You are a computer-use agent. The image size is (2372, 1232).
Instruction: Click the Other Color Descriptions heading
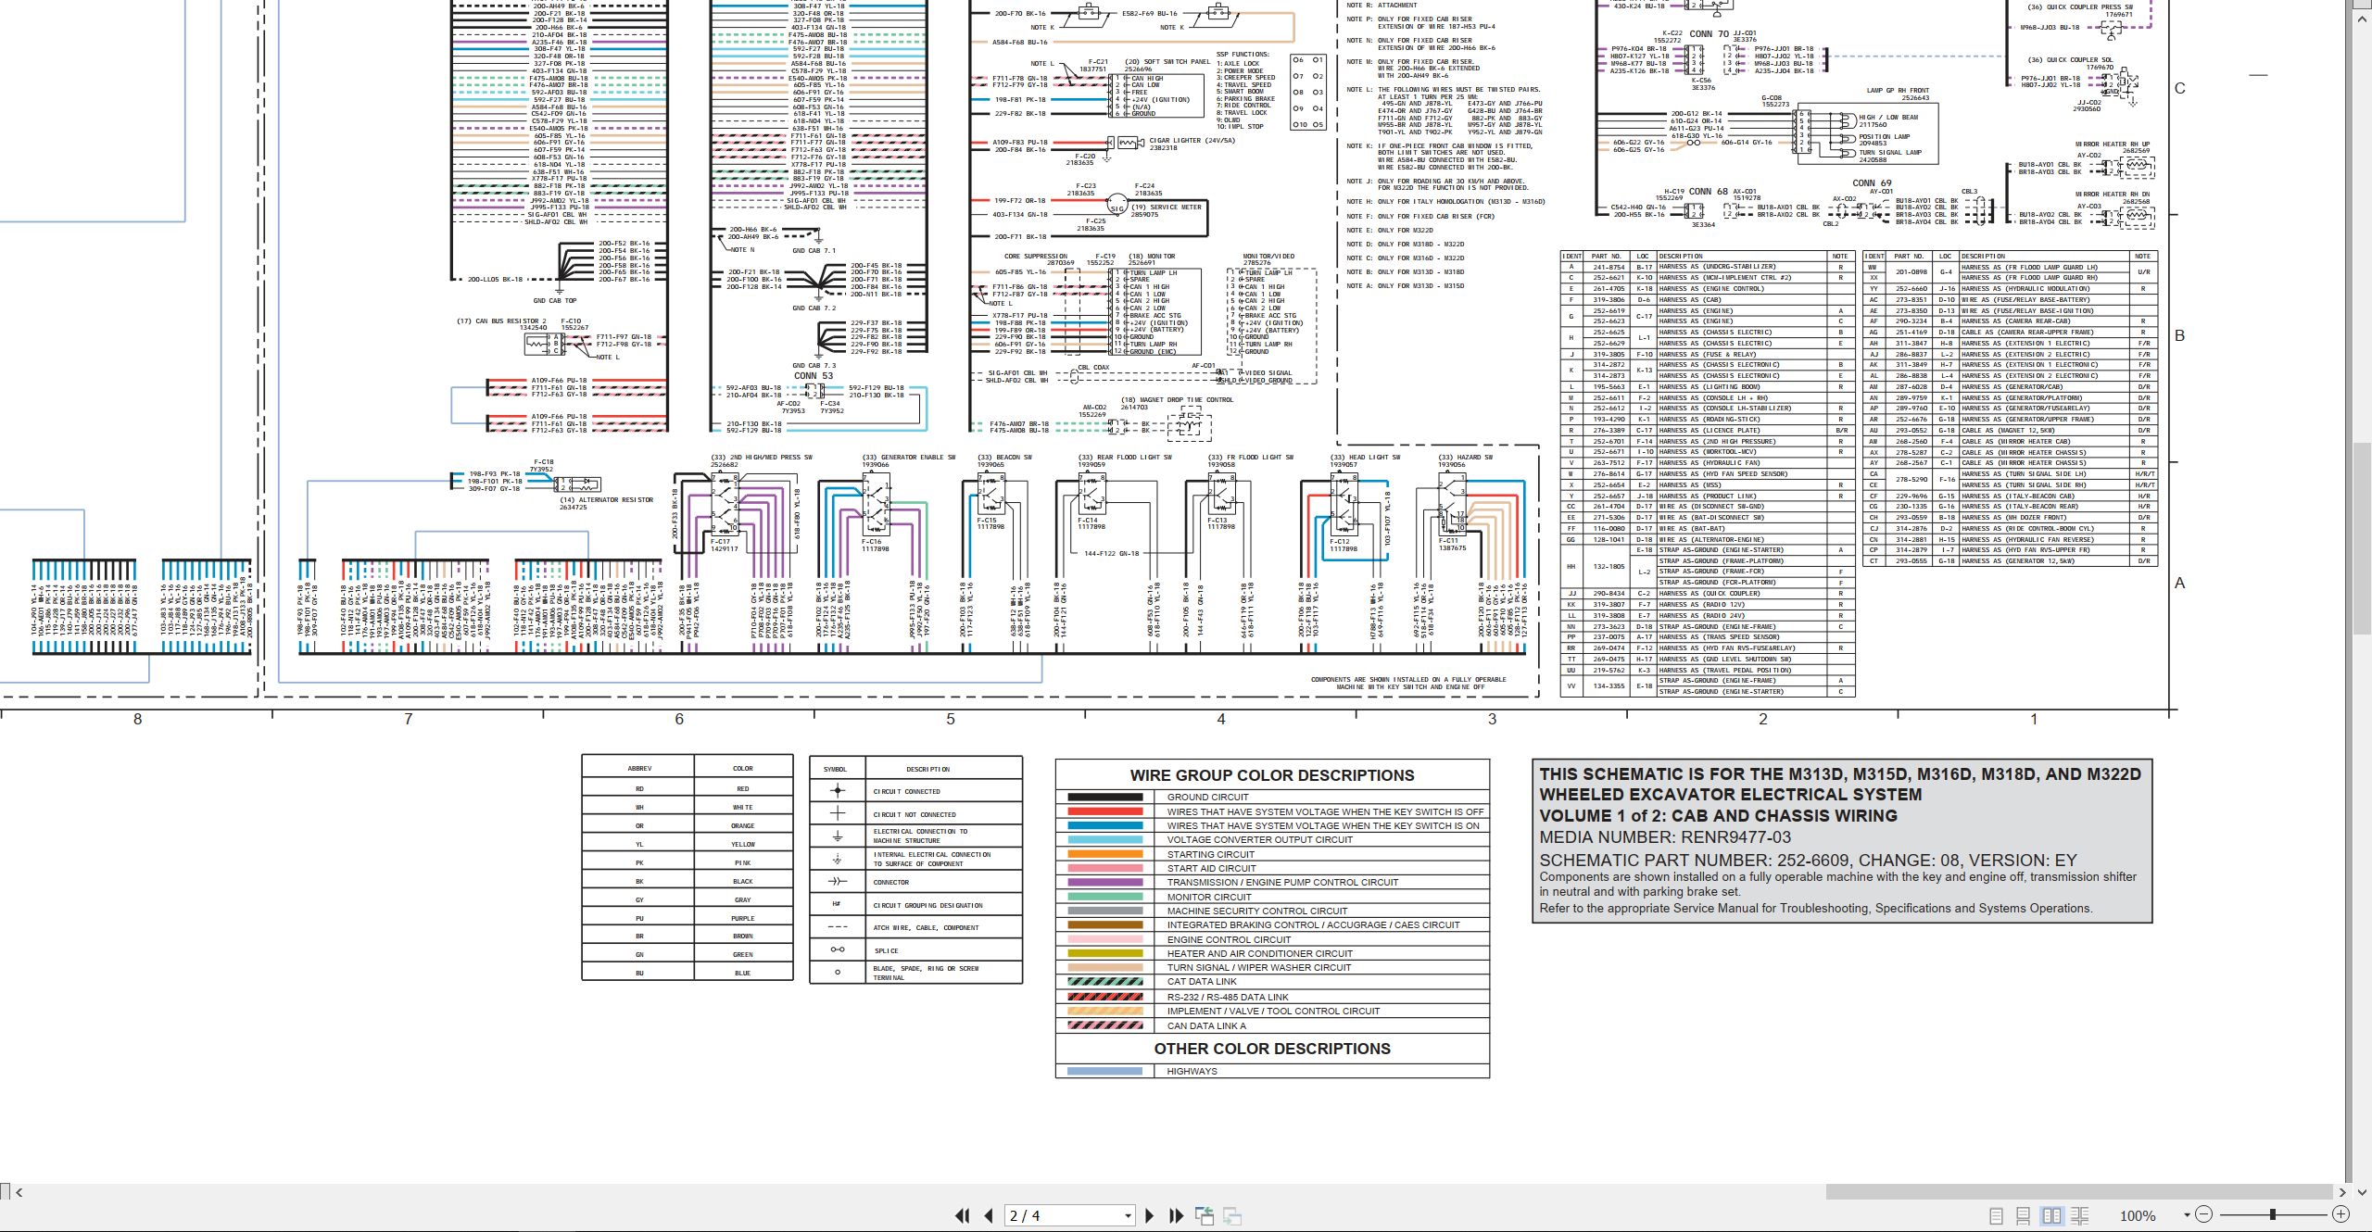pos(1272,1049)
